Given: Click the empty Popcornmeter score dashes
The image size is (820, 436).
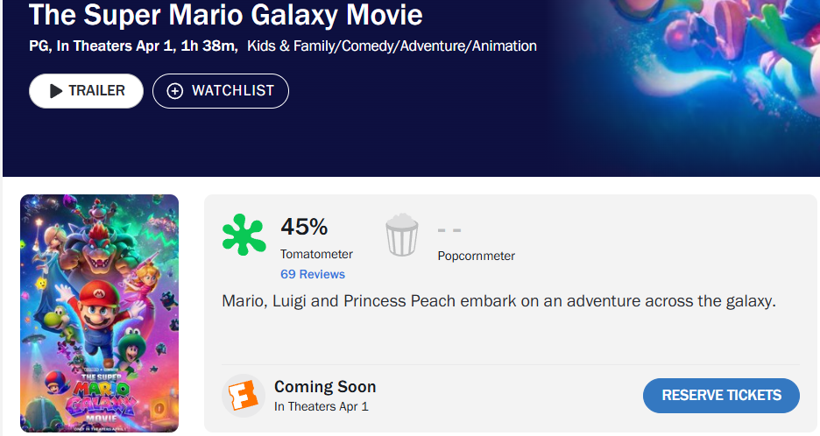Looking at the screenshot, I should tap(449, 230).
